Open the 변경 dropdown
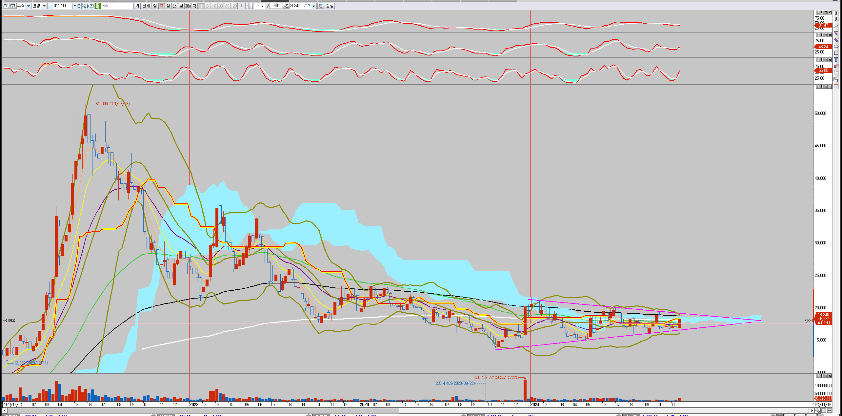 (x=44, y=6)
